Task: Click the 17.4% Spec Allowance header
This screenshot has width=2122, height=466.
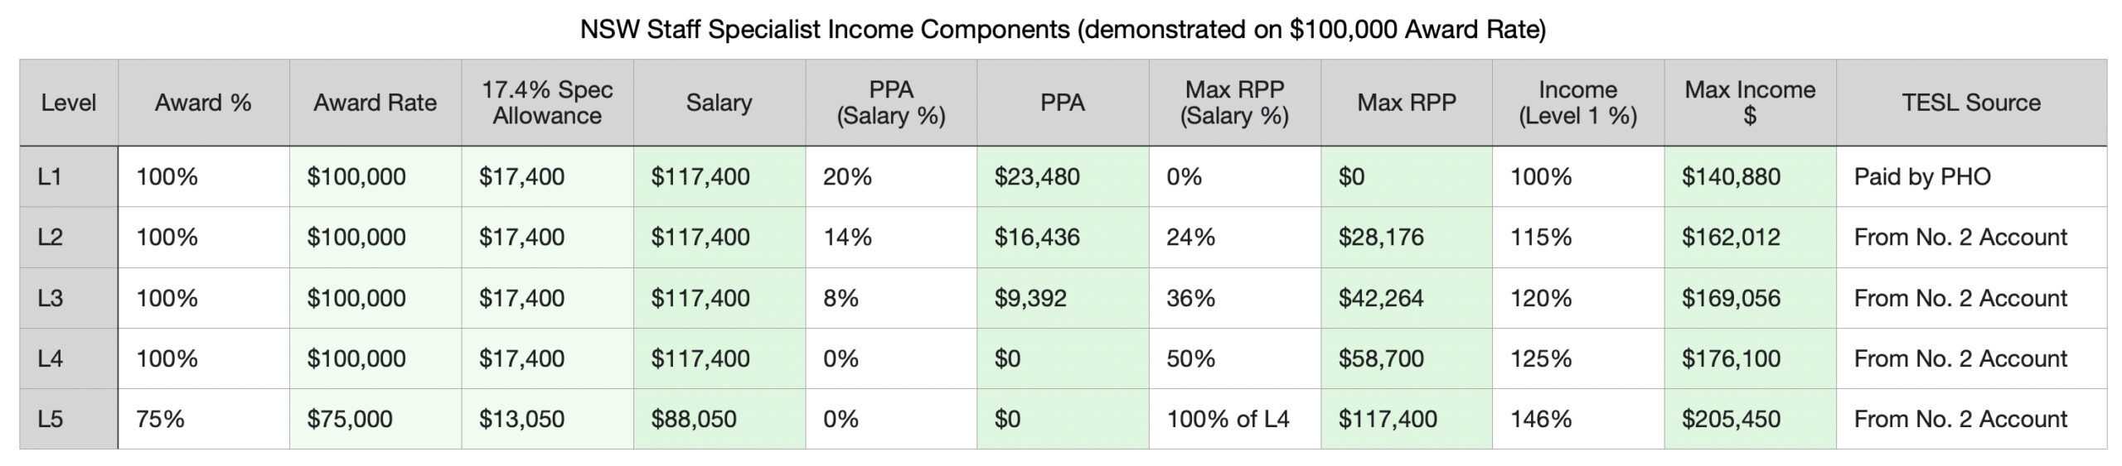Action: click(547, 103)
